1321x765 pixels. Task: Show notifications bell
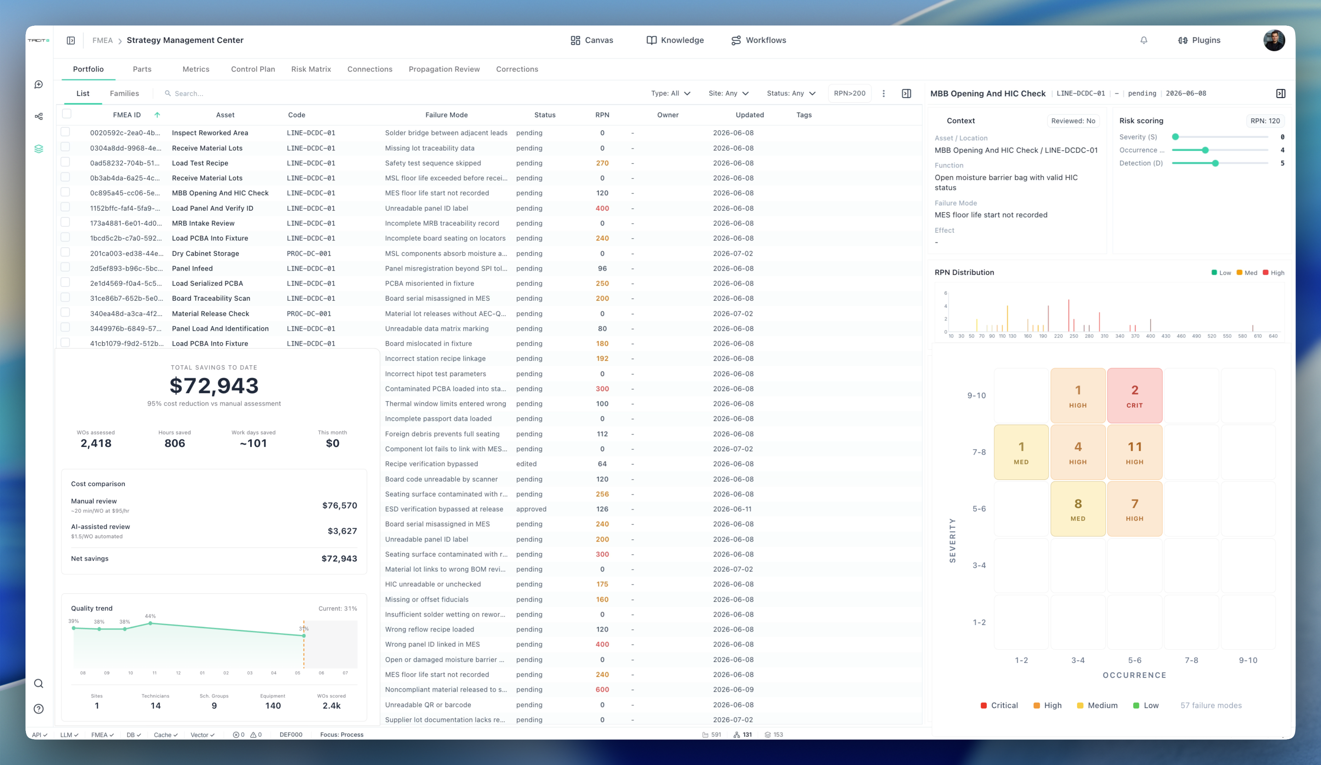tap(1144, 40)
